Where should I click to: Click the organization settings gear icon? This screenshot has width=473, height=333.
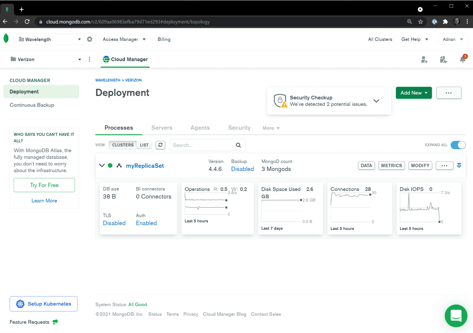[x=89, y=39]
